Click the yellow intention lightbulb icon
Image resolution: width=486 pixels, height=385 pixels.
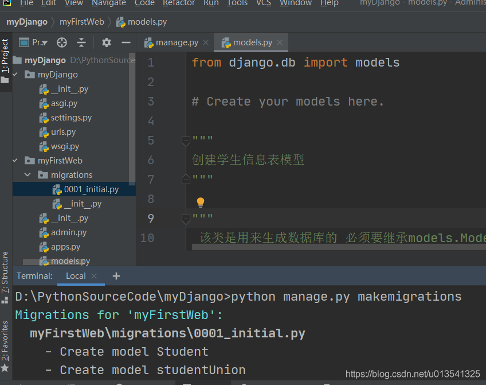pyautogui.click(x=201, y=203)
